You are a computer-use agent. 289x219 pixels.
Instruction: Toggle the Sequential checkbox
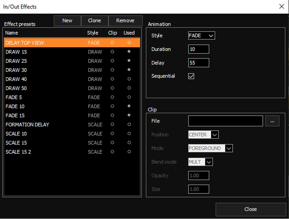pyautogui.click(x=191, y=76)
